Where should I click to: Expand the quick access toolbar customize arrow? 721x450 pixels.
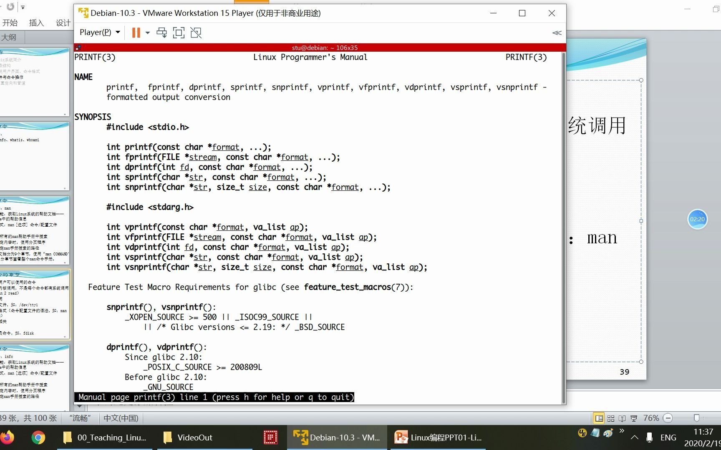pyautogui.click(x=23, y=7)
